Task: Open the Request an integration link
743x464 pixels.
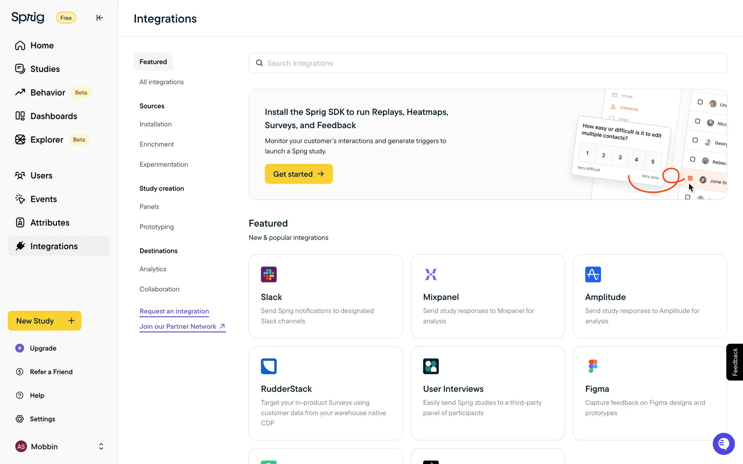Action: [x=174, y=311]
